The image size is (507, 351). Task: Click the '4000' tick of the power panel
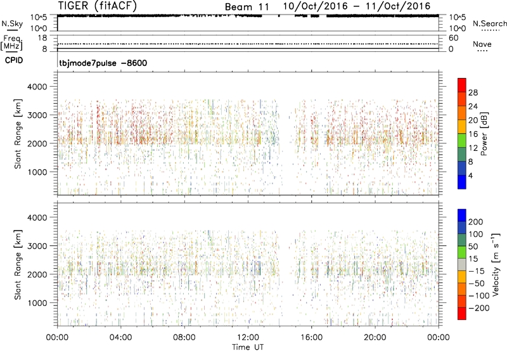tap(37, 87)
